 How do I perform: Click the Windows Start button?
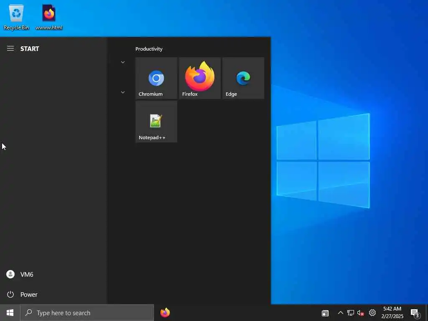point(10,313)
